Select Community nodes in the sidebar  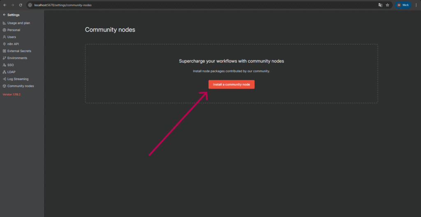(x=21, y=86)
